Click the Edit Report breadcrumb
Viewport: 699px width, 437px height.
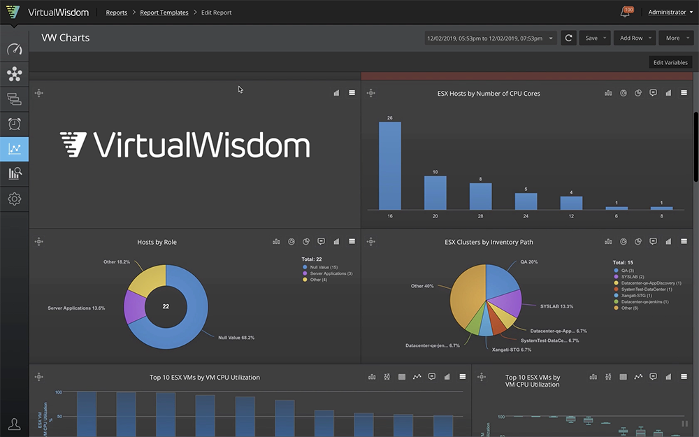pyautogui.click(x=216, y=13)
